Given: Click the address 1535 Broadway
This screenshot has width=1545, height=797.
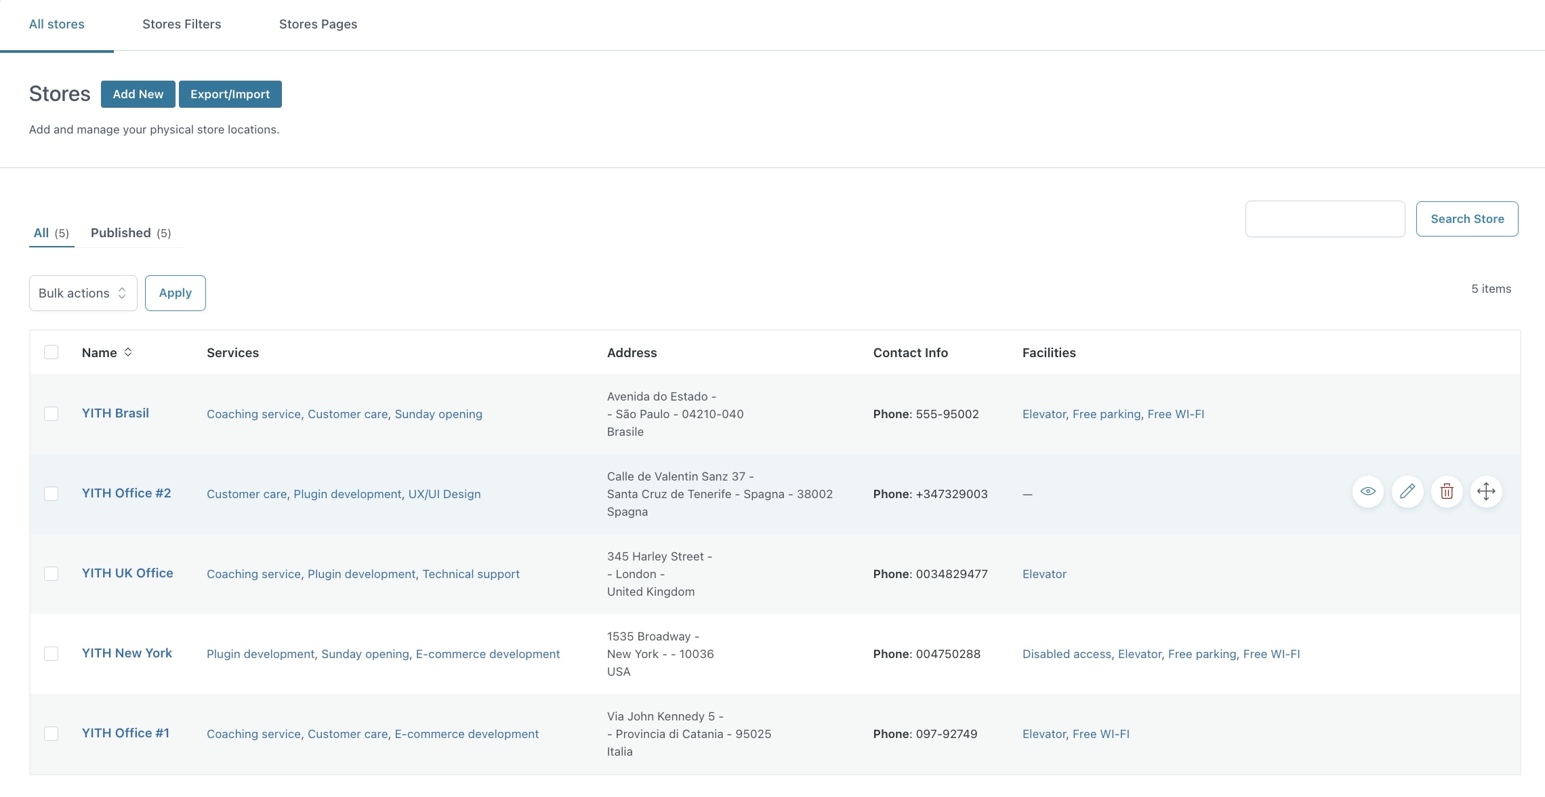Looking at the screenshot, I should pyautogui.click(x=648, y=636).
